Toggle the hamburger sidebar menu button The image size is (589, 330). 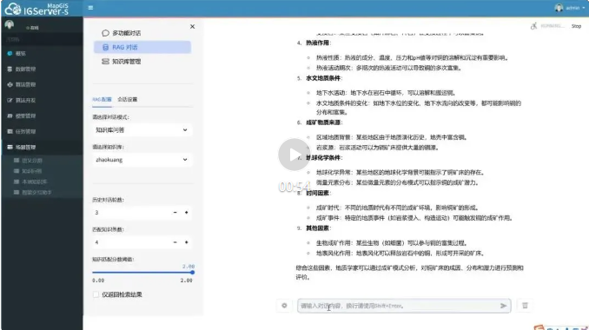pyautogui.click(x=90, y=8)
